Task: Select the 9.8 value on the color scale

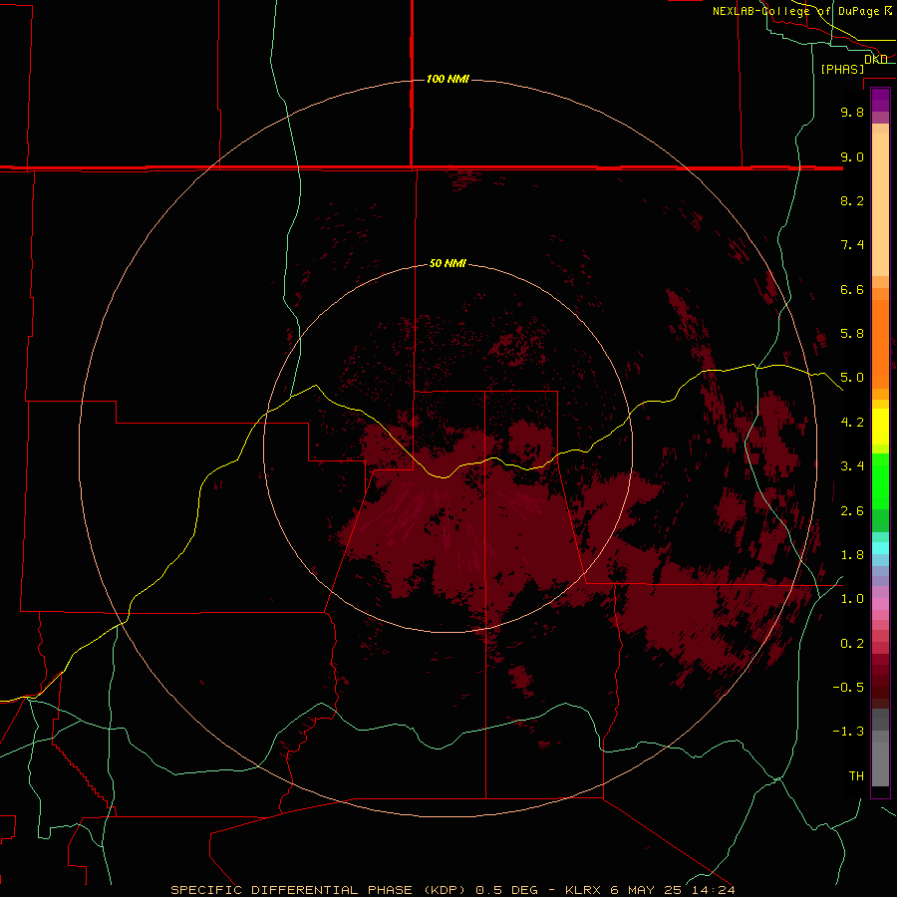Action: (852, 112)
